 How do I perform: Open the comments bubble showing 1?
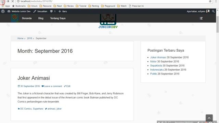coord(53,11)
